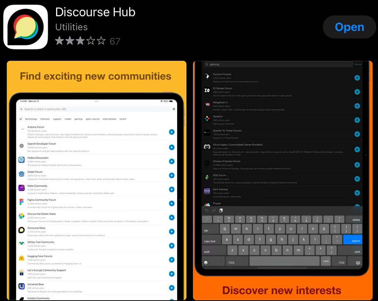This screenshot has width=378, height=301.
Task: Add Discuss the Elastic Stack plus button
Action: [x=172, y=217]
